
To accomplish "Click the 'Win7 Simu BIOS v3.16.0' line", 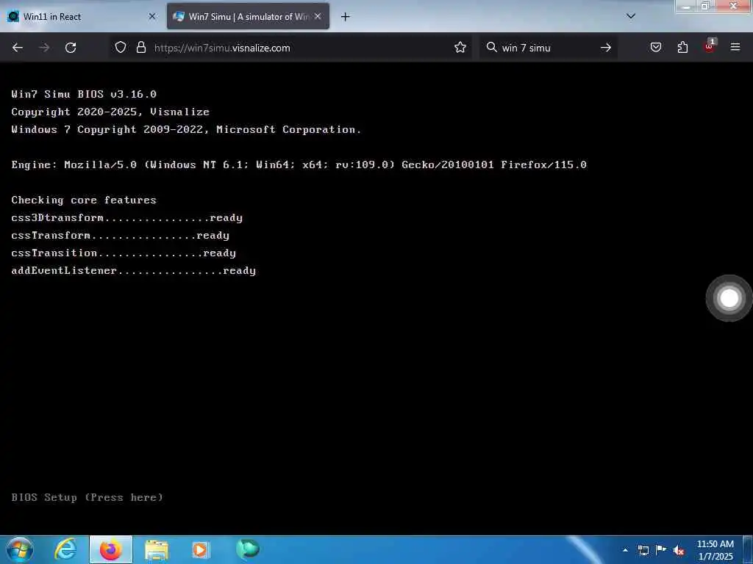I will click(84, 94).
